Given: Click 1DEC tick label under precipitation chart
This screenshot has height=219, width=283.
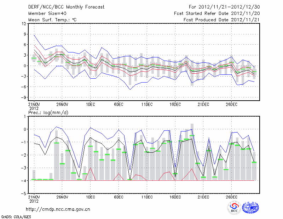Looking at the screenshot, I should [x=90, y=197].
